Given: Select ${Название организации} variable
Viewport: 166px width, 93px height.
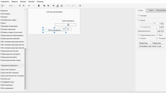Looking at the screenshot, I should 9,26.
